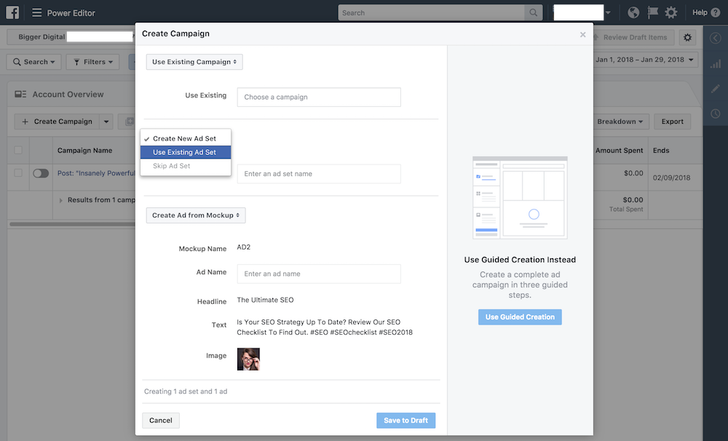
Task: Click the flag pages icon
Action: click(652, 12)
